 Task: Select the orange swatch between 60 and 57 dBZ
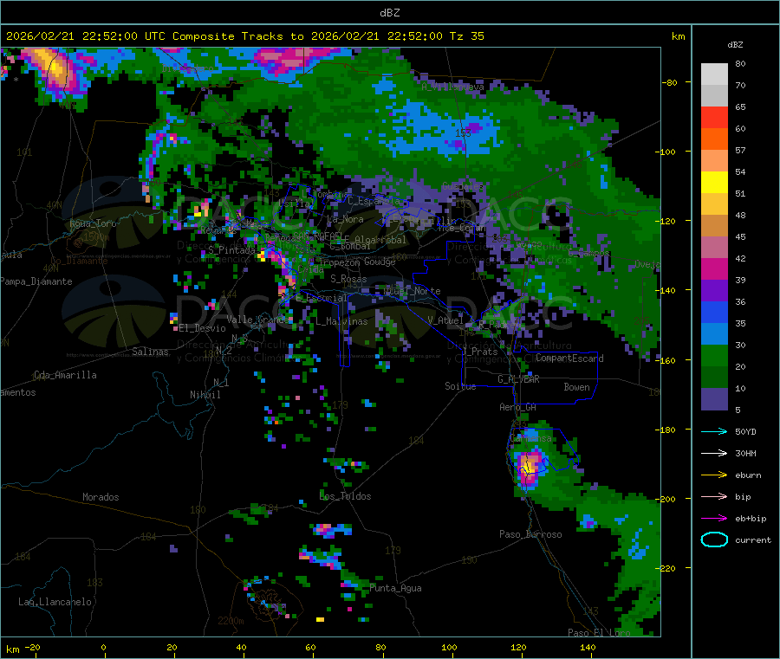point(714,139)
